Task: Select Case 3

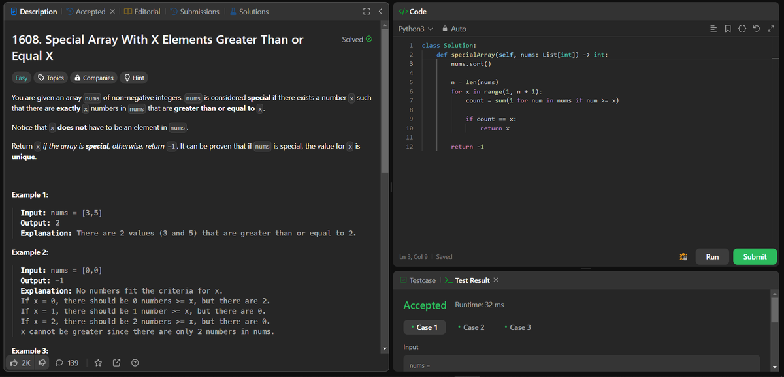Action: tap(517, 327)
